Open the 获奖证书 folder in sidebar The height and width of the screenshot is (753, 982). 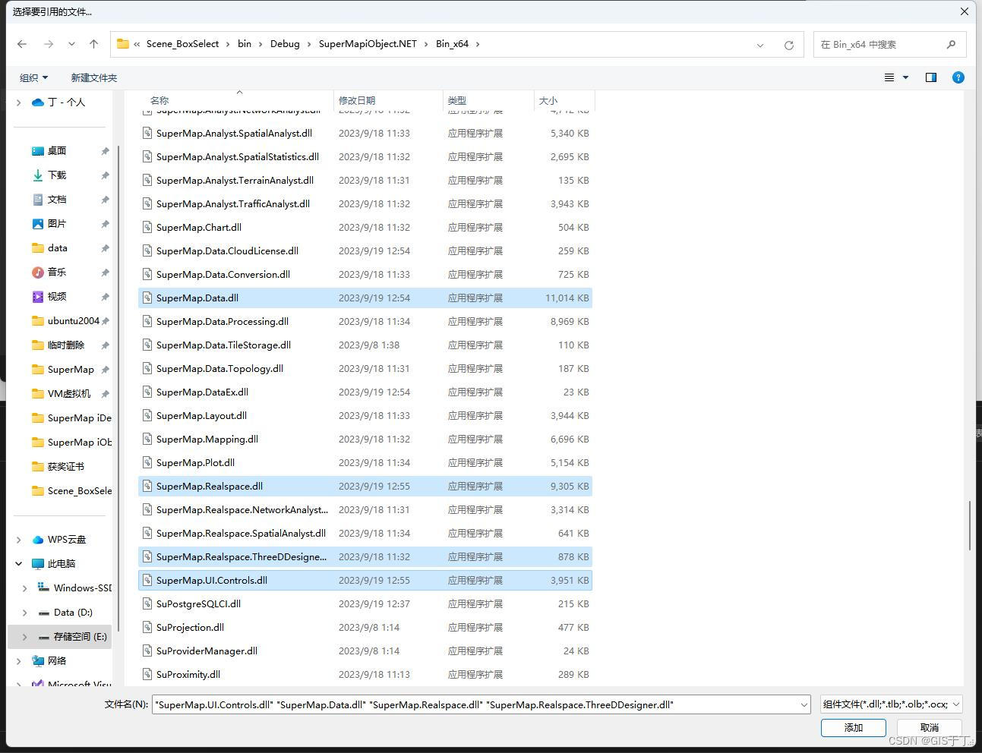[65, 466]
